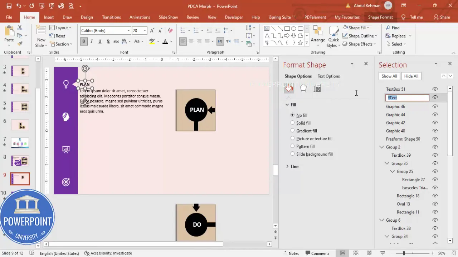The image size is (458, 257).
Task: Open the font size dropdown
Action: click(145, 31)
